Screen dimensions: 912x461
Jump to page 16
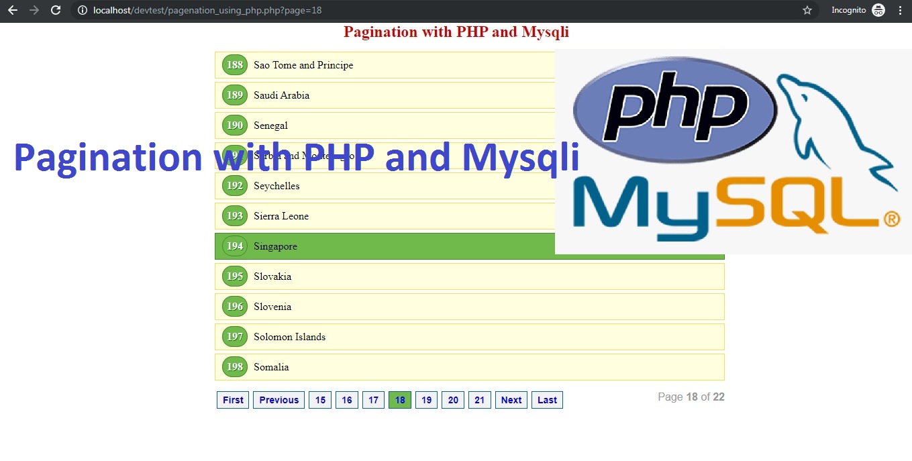click(x=347, y=400)
